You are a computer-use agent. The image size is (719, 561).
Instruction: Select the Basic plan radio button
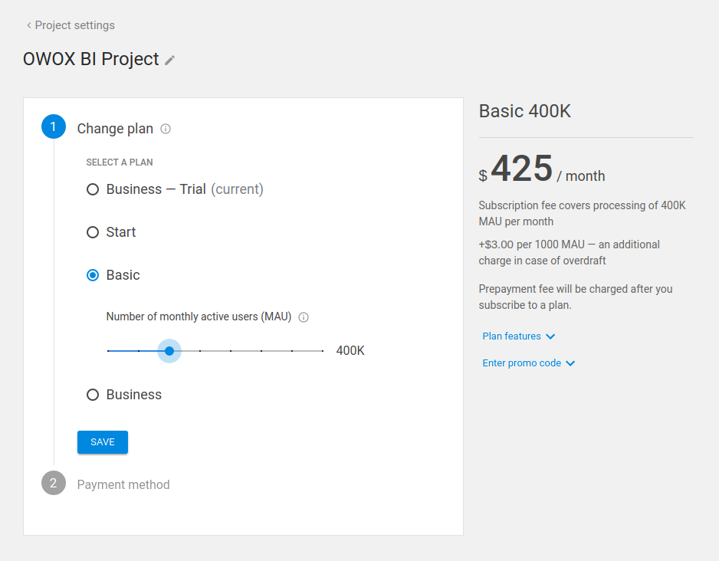[93, 275]
